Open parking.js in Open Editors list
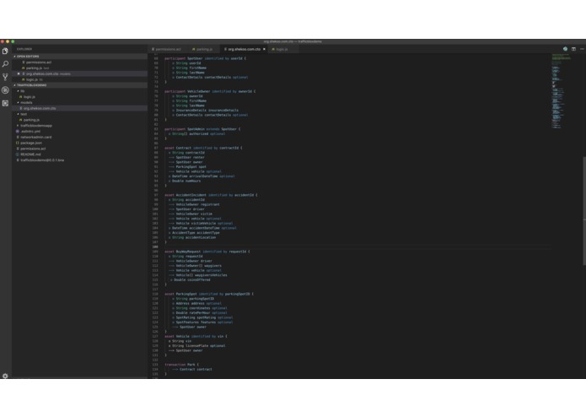Screen dimensions: 586x417 34,68
